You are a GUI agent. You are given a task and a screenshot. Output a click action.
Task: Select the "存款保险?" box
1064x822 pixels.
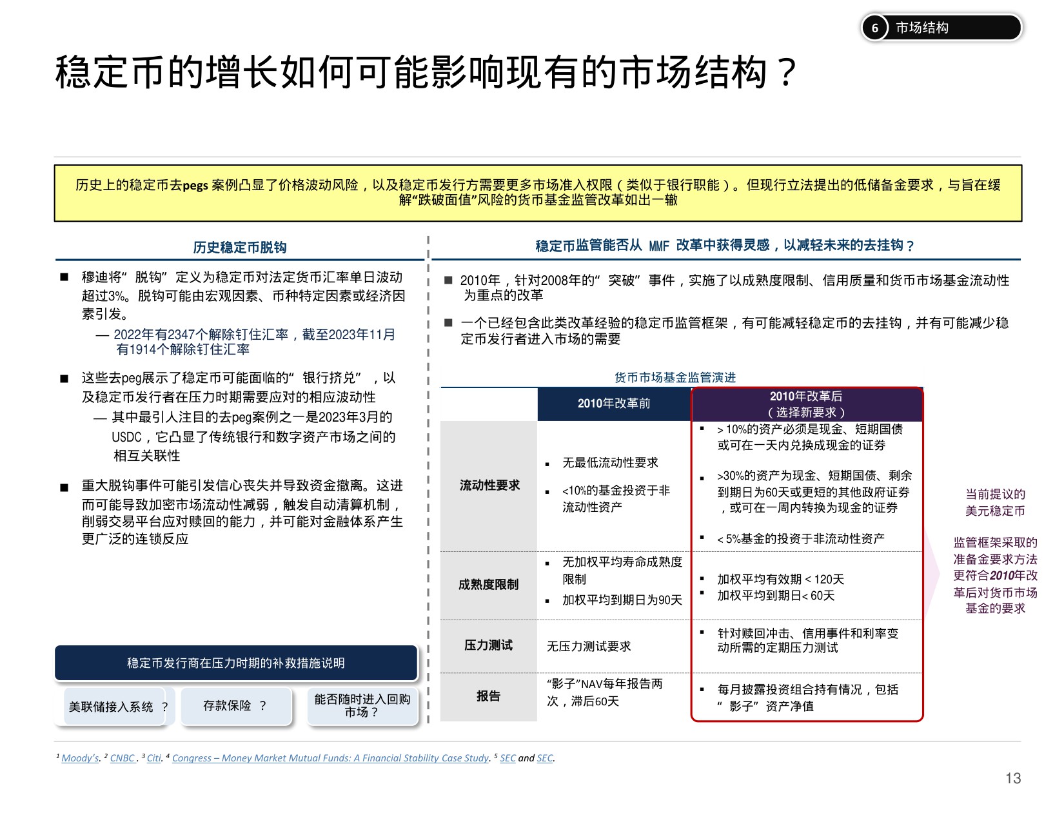tap(236, 707)
